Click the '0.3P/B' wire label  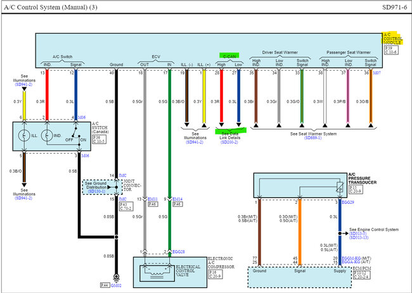tap(340, 101)
